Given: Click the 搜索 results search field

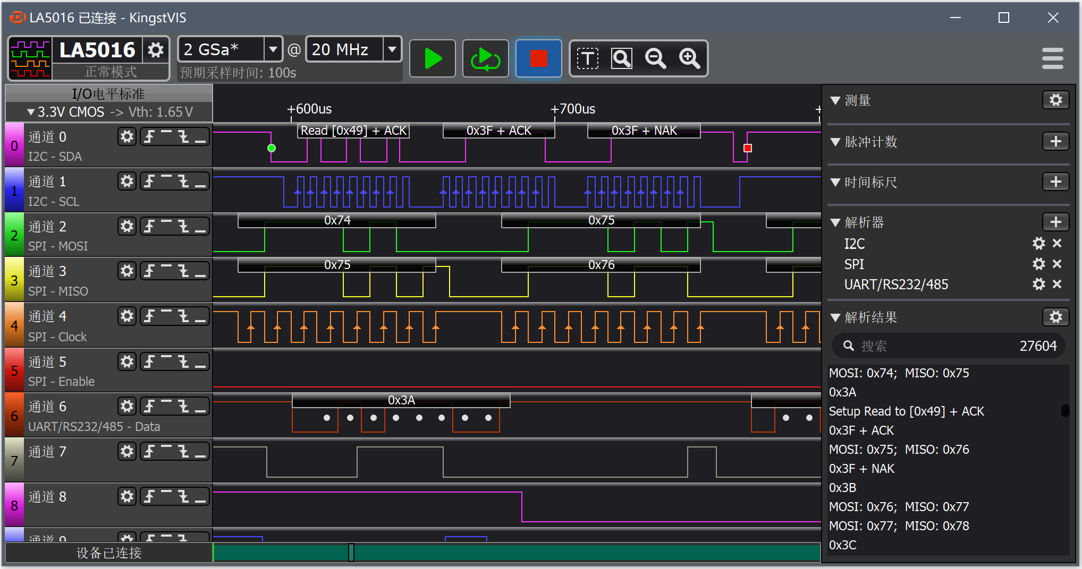Looking at the screenshot, I should pyautogui.click(x=949, y=346).
